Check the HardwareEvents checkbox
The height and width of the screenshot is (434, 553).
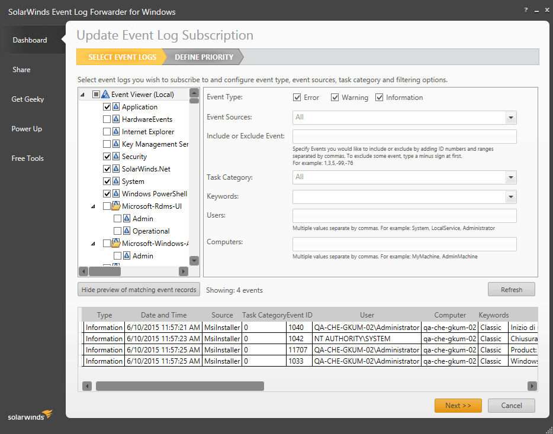[107, 119]
